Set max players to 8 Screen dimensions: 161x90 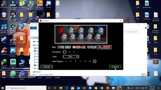click(85, 61)
